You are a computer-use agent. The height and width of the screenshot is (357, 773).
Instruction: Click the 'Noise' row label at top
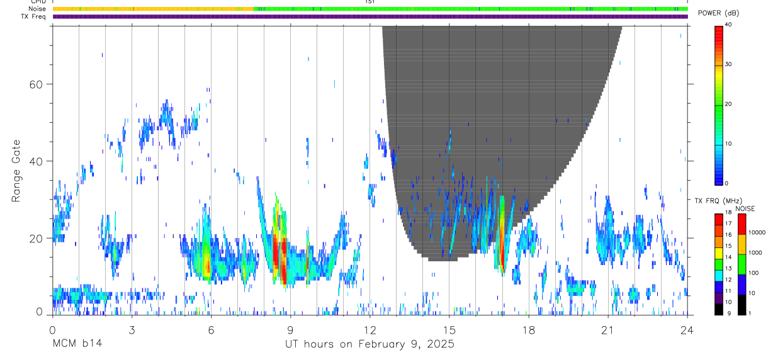point(38,9)
